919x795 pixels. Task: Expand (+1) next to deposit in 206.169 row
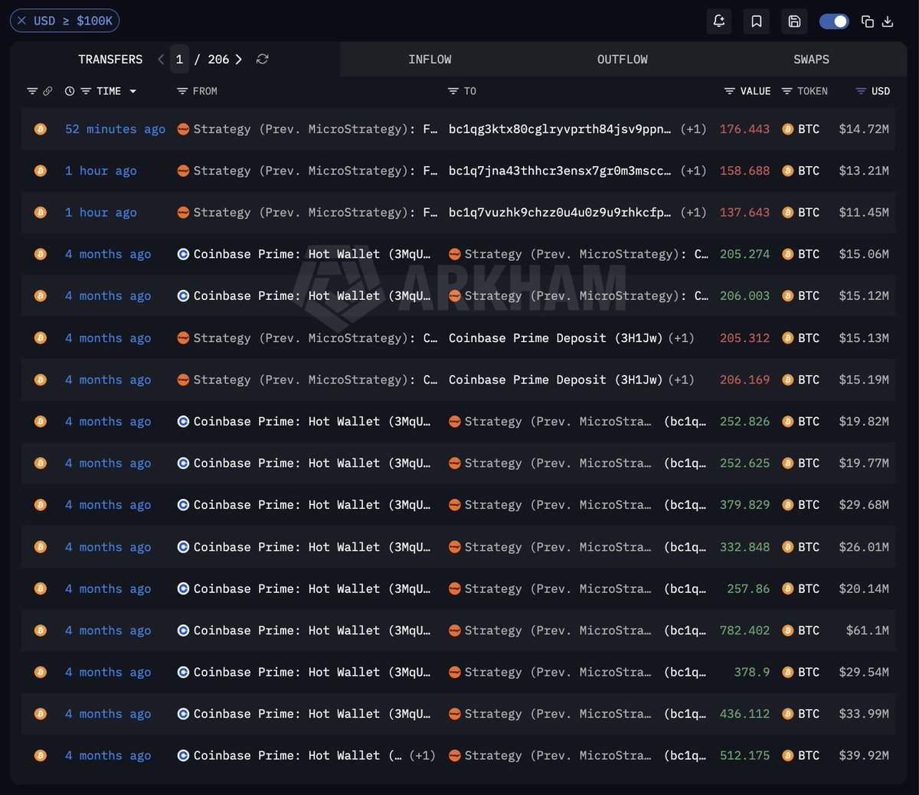click(682, 380)
